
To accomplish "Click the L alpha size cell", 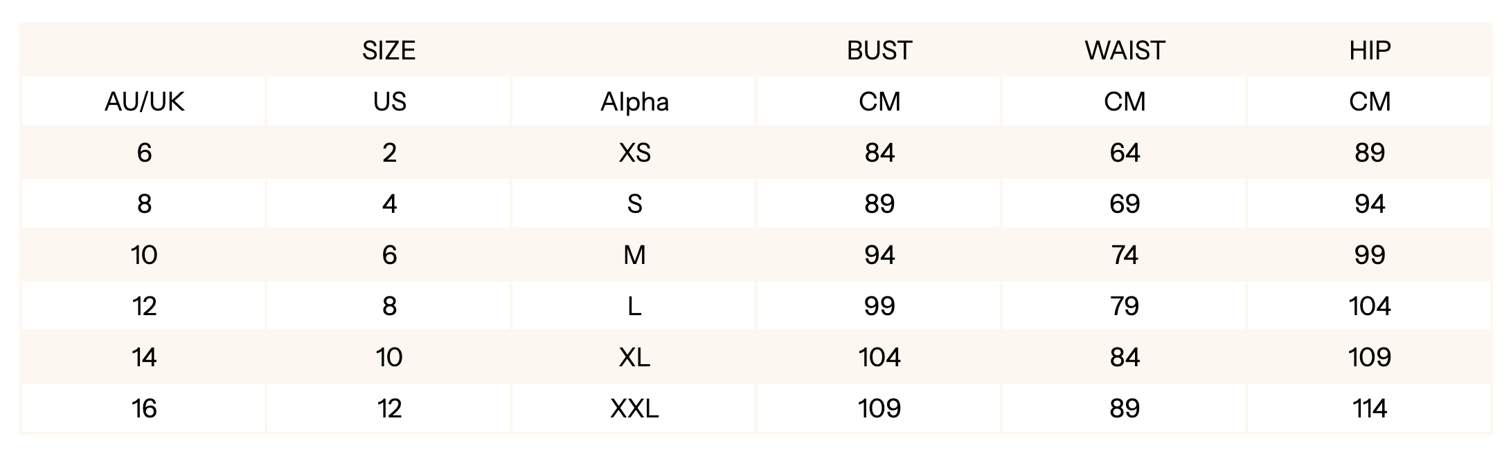I will (x=634, y=306).
